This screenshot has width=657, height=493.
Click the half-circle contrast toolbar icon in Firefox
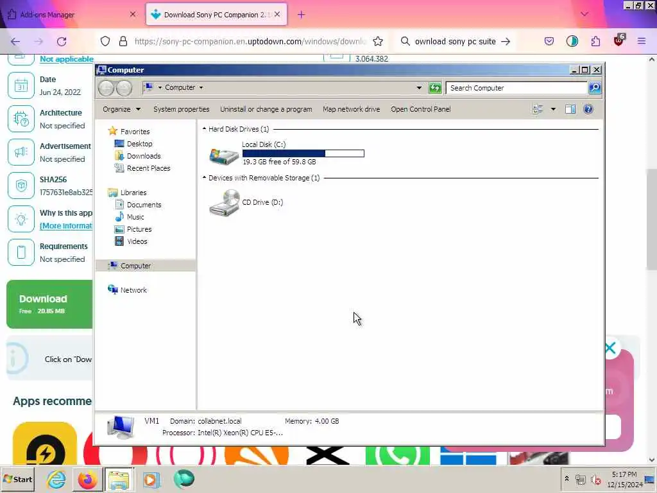[x=572, y=41]
